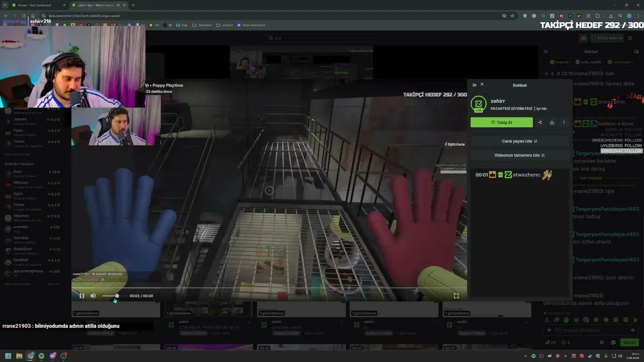This screenshot has height=362, width=644.
Task: Click KICKs Satın Al button
Action: pos(607,38)
